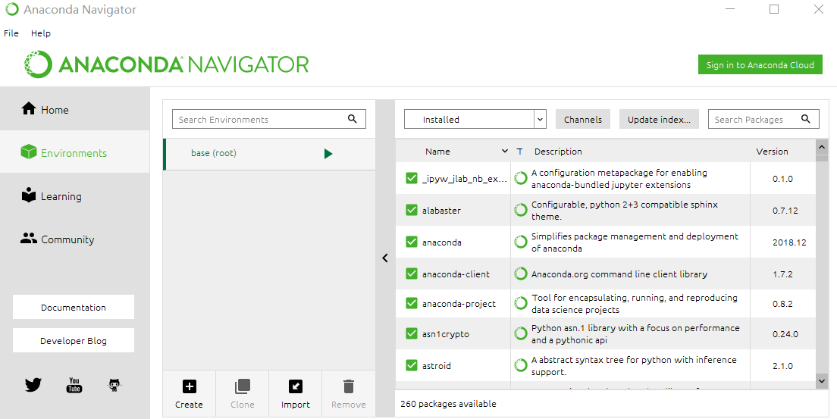Click the package list scroll down arrow
Screen dimensions: 837x419
(822, 380)
